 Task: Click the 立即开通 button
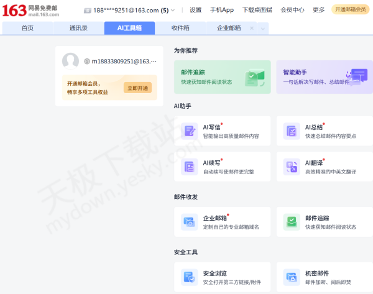pyautogui.click(x=137, y=88)
